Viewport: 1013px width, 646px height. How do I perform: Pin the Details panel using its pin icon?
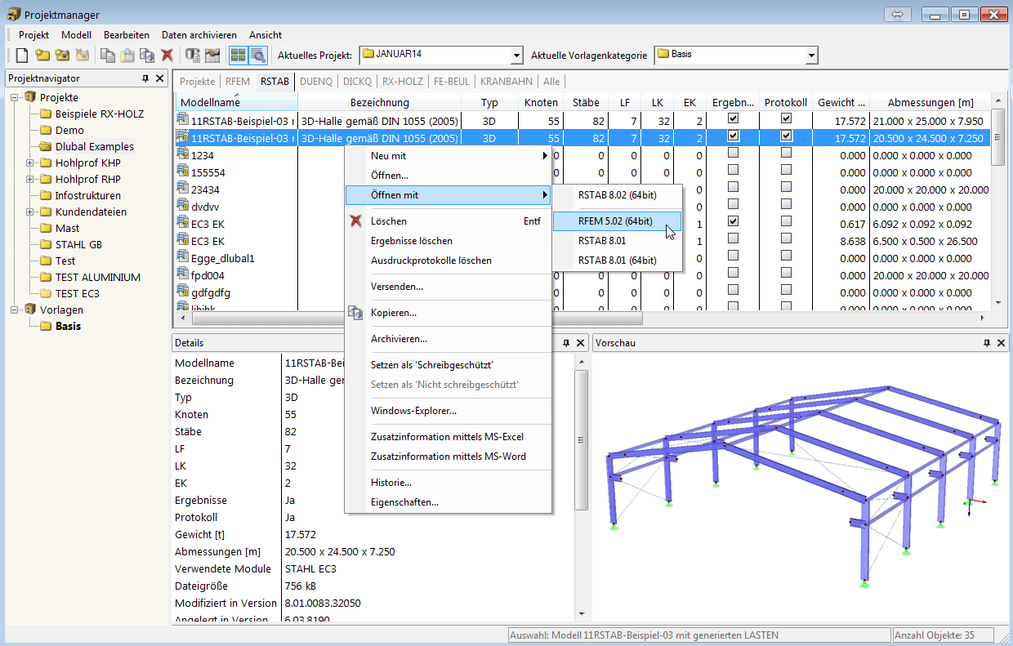coord(566,342)
